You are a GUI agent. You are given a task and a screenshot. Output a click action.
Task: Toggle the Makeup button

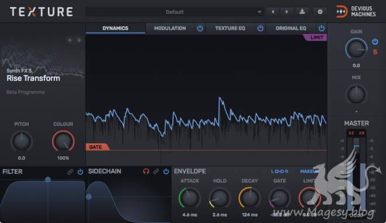(x=309, y=171)
